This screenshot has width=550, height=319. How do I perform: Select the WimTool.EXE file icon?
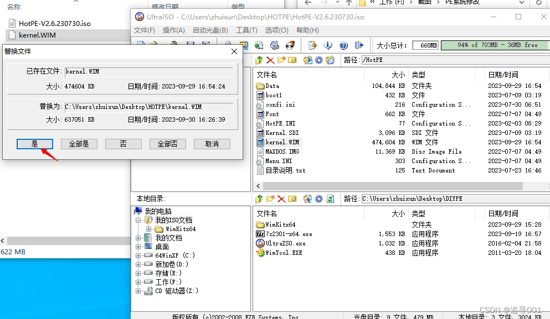260,253
